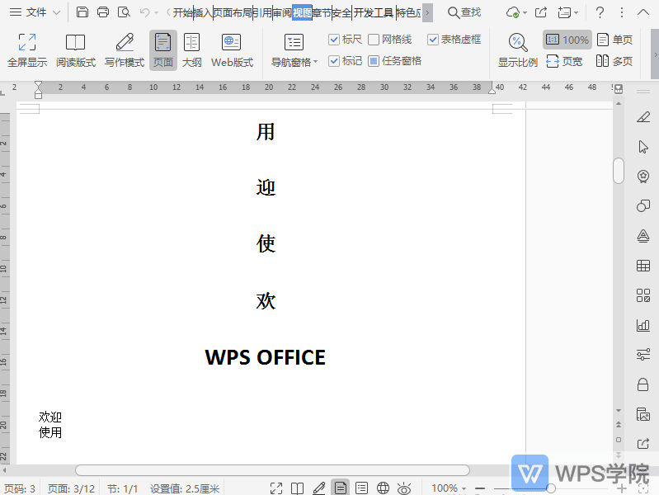Image resolution: width=659 pixels, height=495 pixels.
Task: Click status bar outline view icon
Action: pyautogui.click(x=361, y=488)
